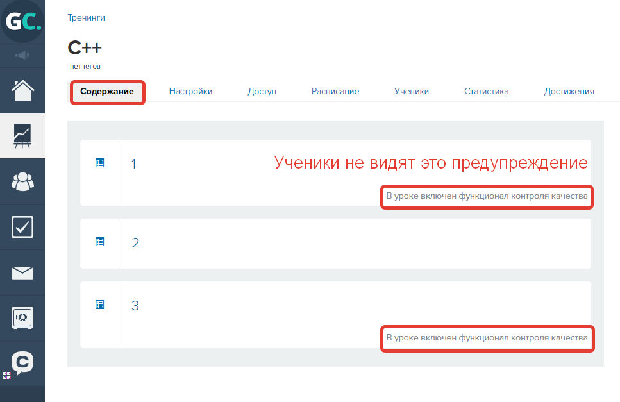Click the list icon beside lesson 1
Viewport: 620px width, 402px height.
[x=99, y=163]
